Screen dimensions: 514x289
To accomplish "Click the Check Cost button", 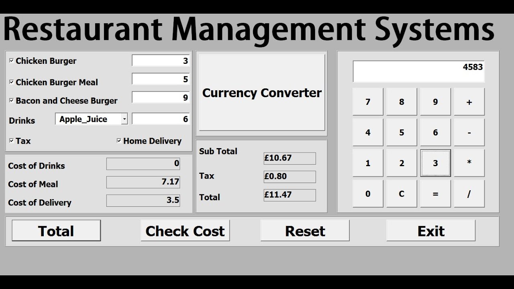I will click(185, 231).
